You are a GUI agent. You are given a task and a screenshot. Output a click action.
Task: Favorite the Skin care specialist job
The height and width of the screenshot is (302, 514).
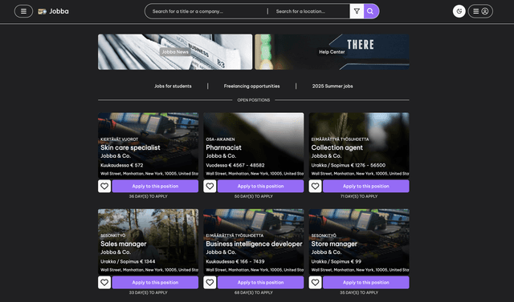[104, 187]
